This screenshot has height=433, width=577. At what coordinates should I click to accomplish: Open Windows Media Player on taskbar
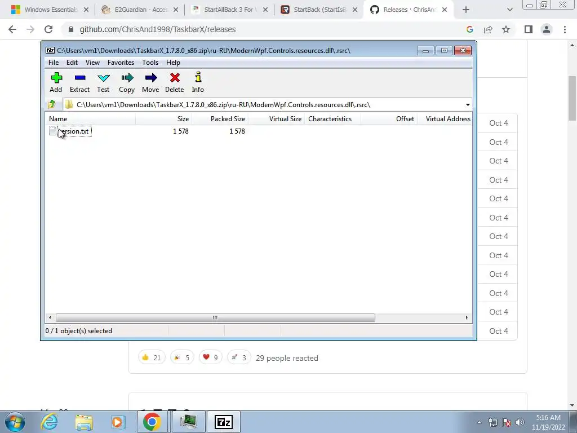tap(118, 422)
